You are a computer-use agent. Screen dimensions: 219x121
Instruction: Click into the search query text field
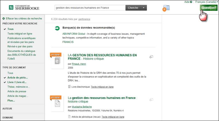pos(90,8)
